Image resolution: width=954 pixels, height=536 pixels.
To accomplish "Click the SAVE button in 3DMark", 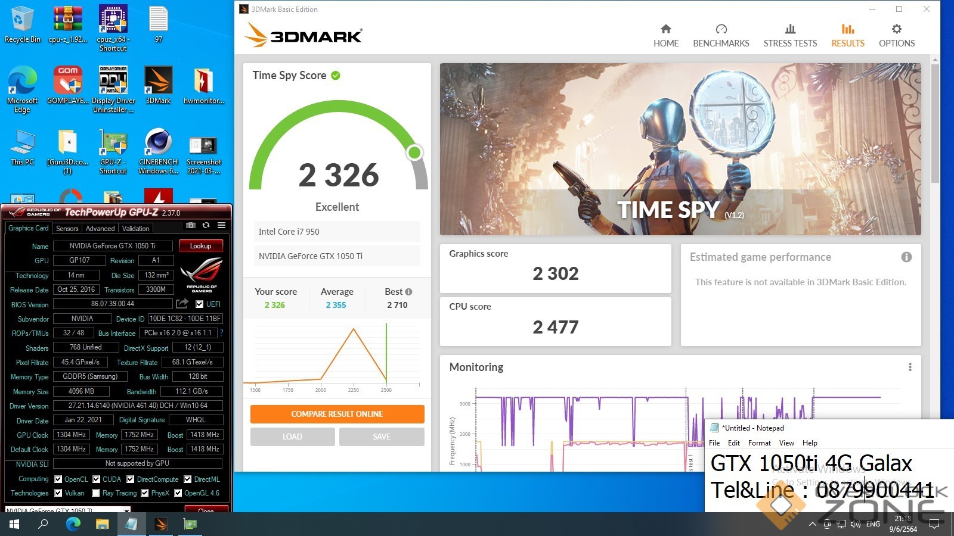I will (382, 437).
